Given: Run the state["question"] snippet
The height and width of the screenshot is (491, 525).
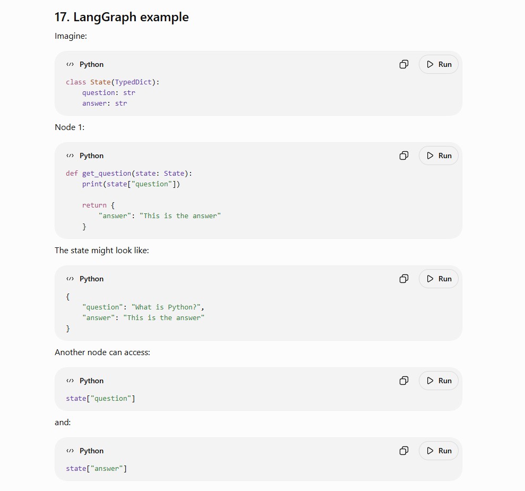Looking at the screenshot, I should click(438, 381).
